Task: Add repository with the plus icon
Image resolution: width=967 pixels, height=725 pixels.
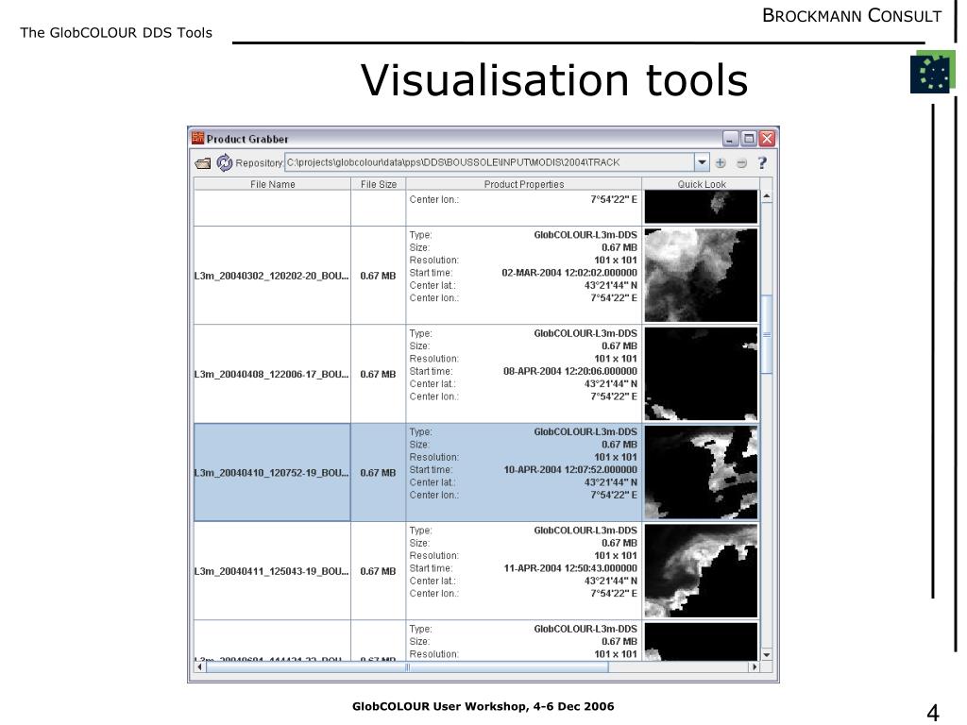Action: 721,162
